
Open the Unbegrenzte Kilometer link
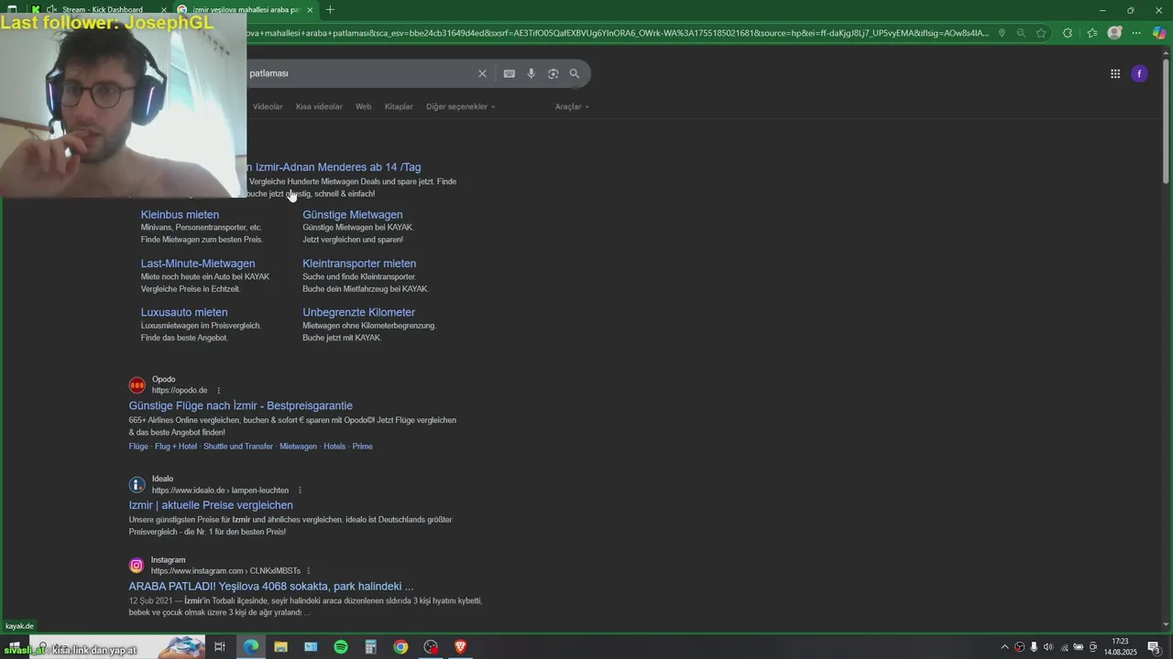click(359, 312)
